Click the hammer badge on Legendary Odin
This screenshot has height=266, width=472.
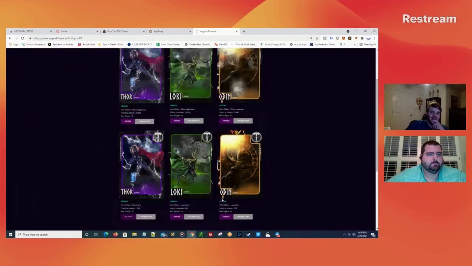(x=256, y=137)
